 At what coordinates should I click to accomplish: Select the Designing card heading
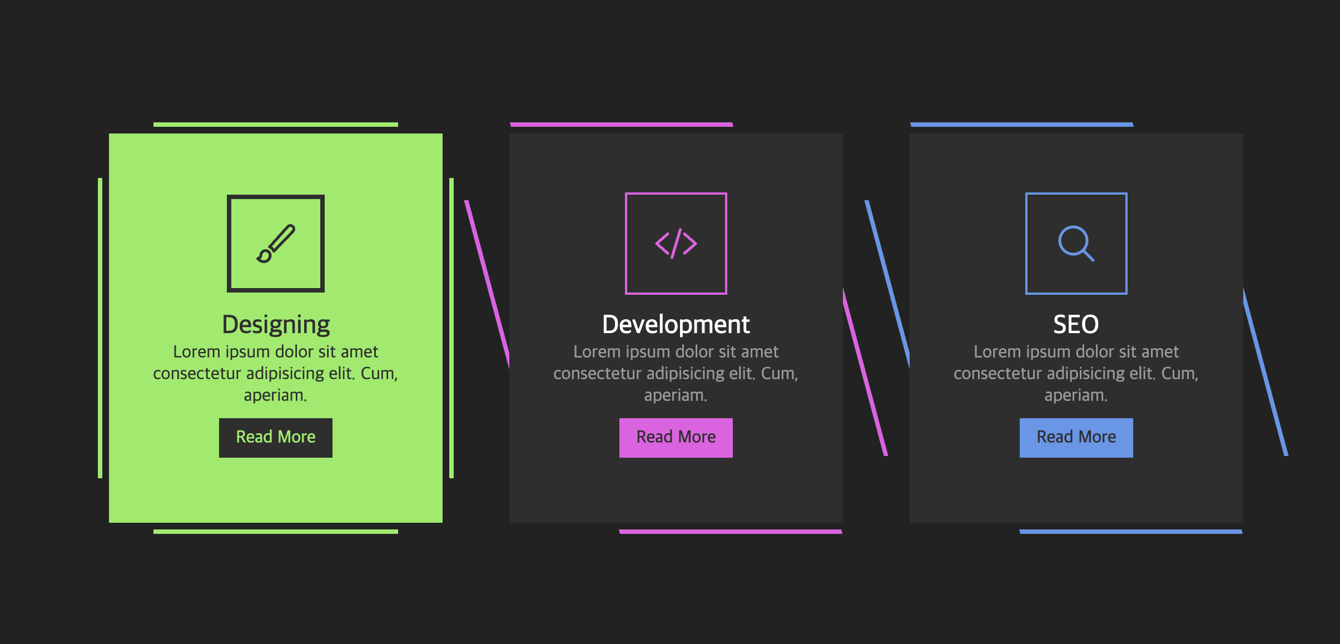276,324
